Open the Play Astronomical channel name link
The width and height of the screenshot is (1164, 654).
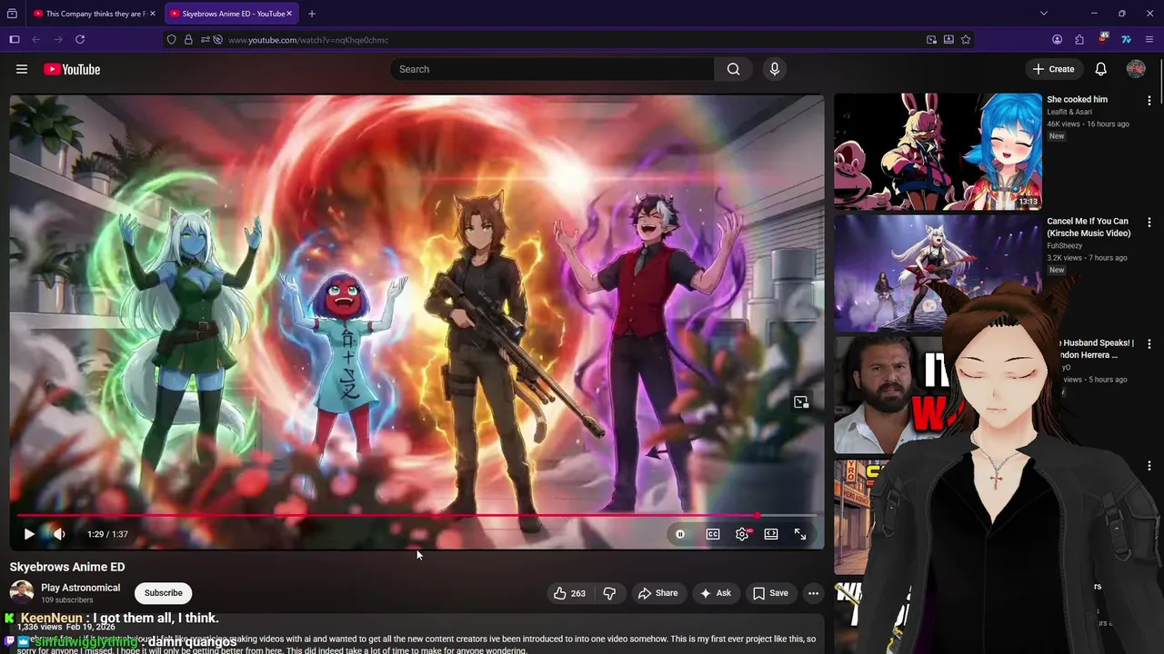pyautogui.click(x=80, y=588)
